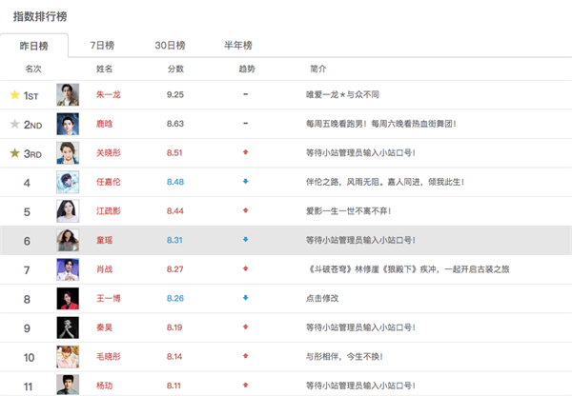The width and height of the screenshot is (572, 396).
Task: Click the silver star icon for 2nd place
Action: [x=14, y=124]
